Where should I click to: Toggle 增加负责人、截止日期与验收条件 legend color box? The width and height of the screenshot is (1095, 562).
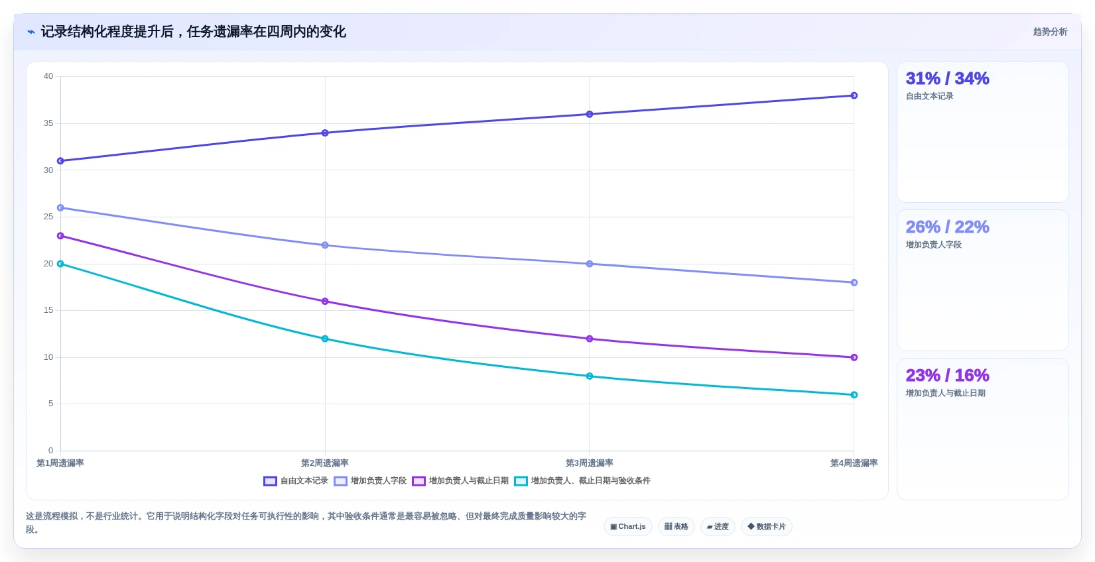tap(521, 481)
